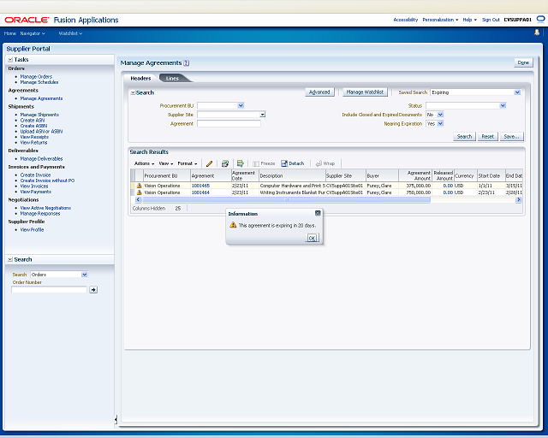Screen dimensions: 548x438
Task: Open the Actions menu in Search Results
Action: tap(144, 163)
